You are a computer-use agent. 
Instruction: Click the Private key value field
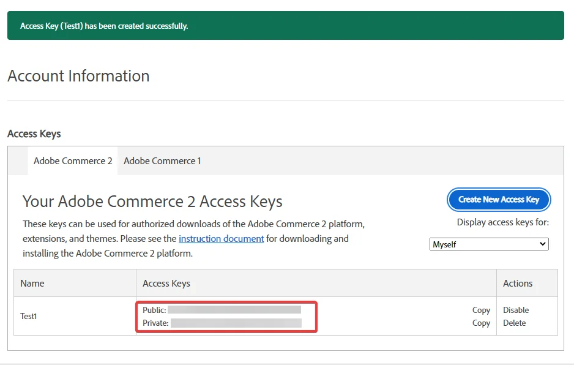tap(236, 323)
